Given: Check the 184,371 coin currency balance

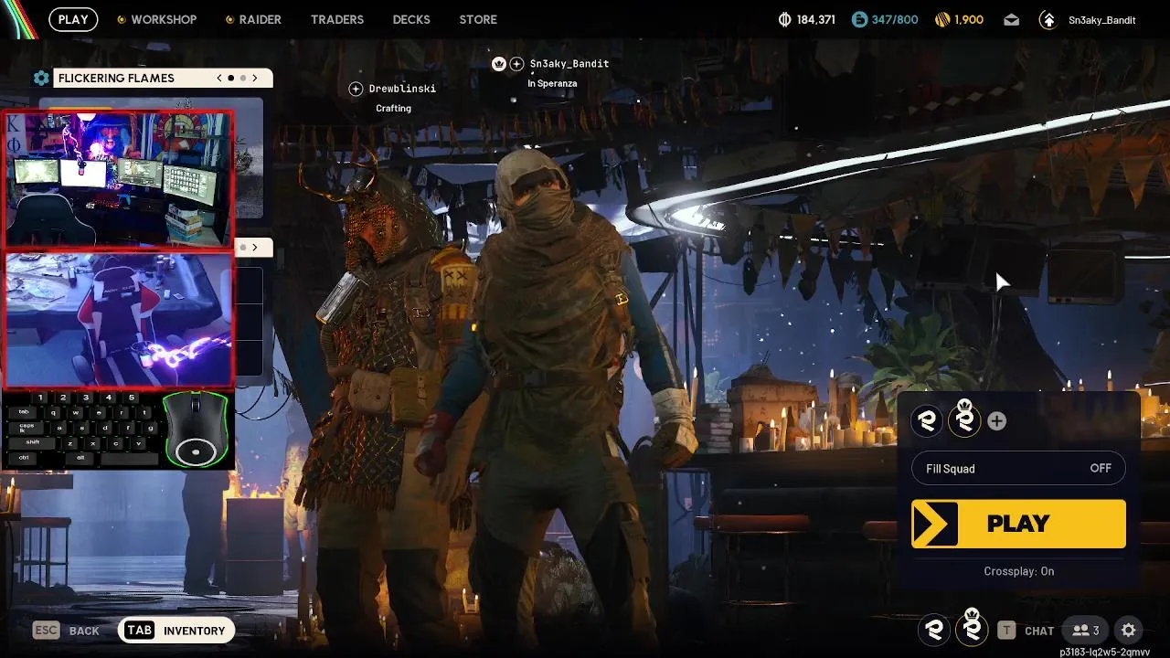Looking at the screenshot, I should pyautogui.click(x=806, y=19).
